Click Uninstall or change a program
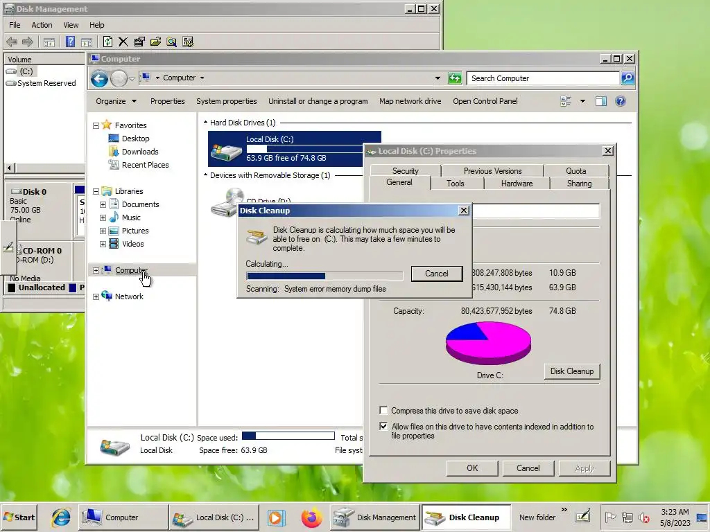Screen dimensions: 710x532 coord(318,101)
